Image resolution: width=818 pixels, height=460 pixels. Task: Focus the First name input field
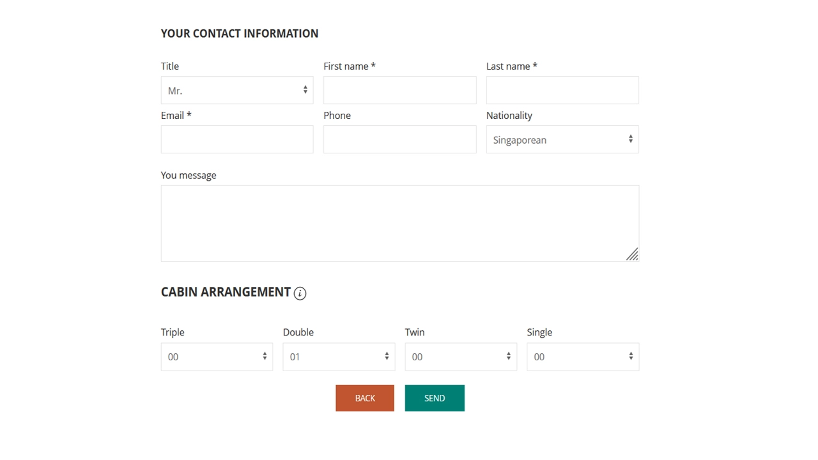(x=399, y=91)
